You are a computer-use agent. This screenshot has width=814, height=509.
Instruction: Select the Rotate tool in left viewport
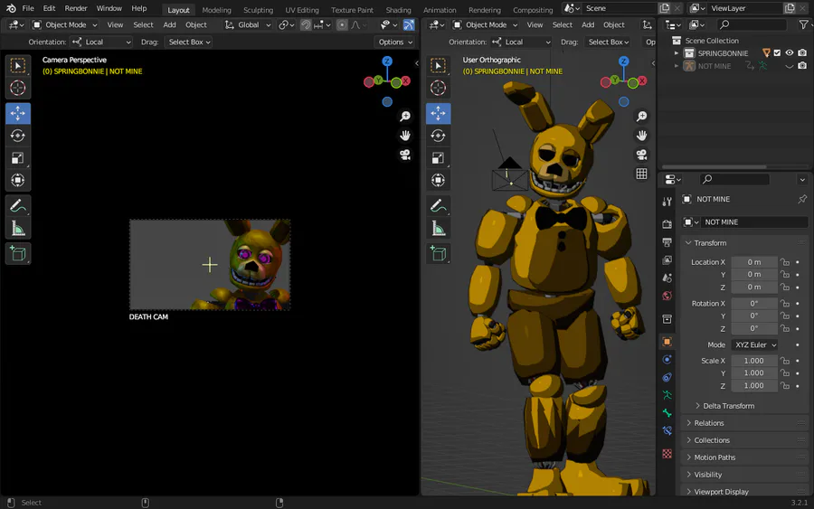(18, 136)
